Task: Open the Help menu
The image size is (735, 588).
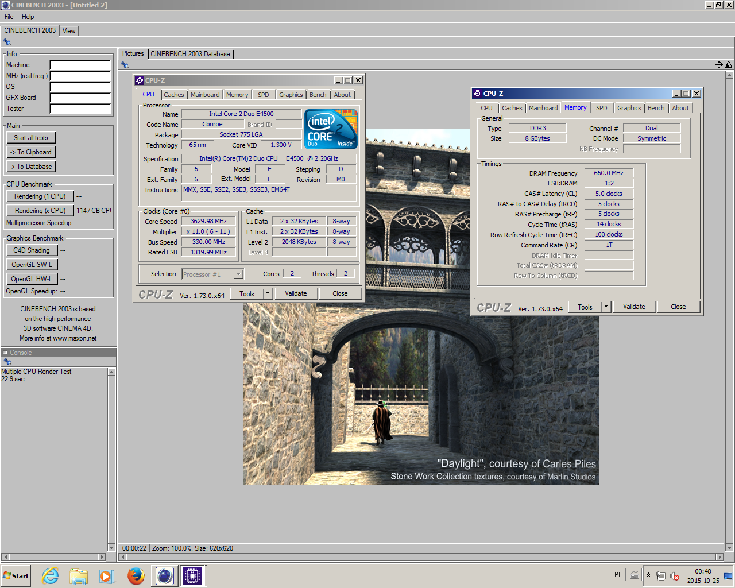Action: click(x=28, y=17)
